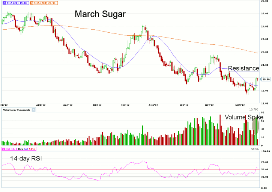Viewport: 272px width, 192px height.
Task: Click the 59.56 RSI value readout
Action: tap(255, 149)
